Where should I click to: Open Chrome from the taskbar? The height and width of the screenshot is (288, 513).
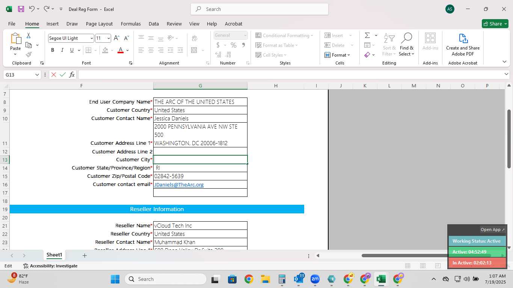pyautogui.click(x=249, y=279)
